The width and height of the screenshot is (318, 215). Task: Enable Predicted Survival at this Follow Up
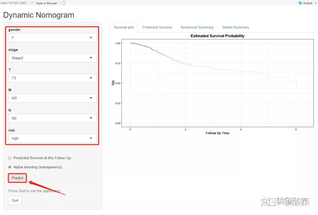tap(10, 158)
